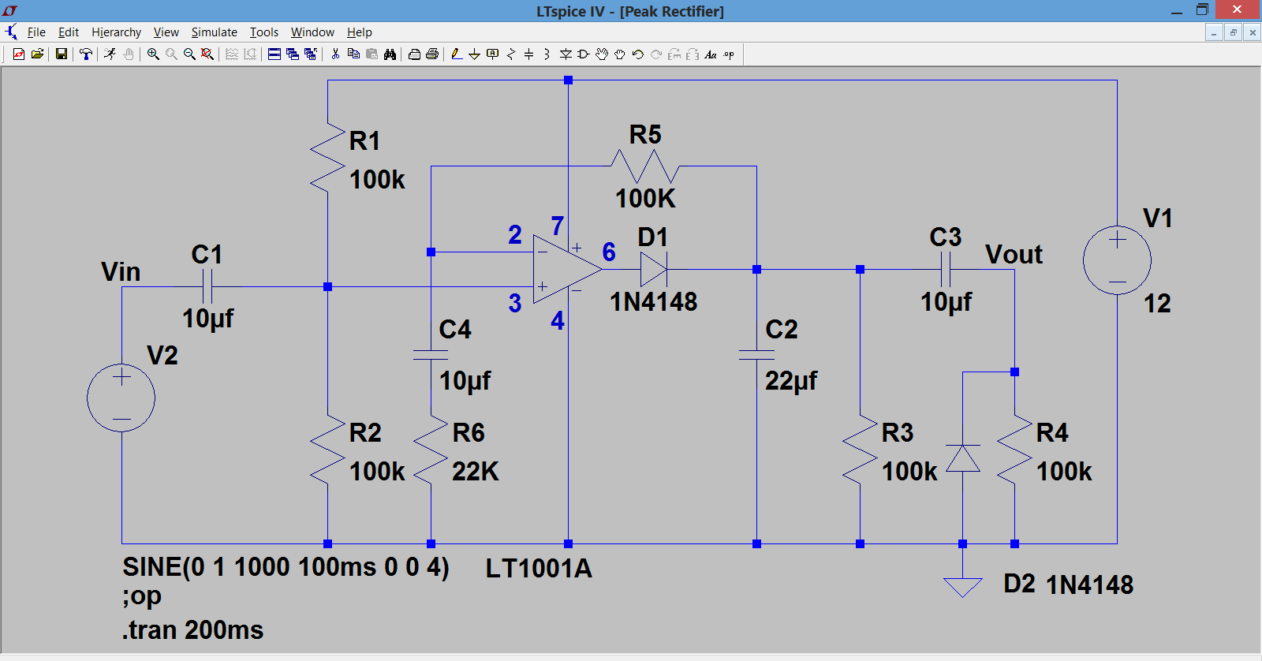Undo the last action
The height and width of the screenshot is (661, 1262).
[638, 54]
